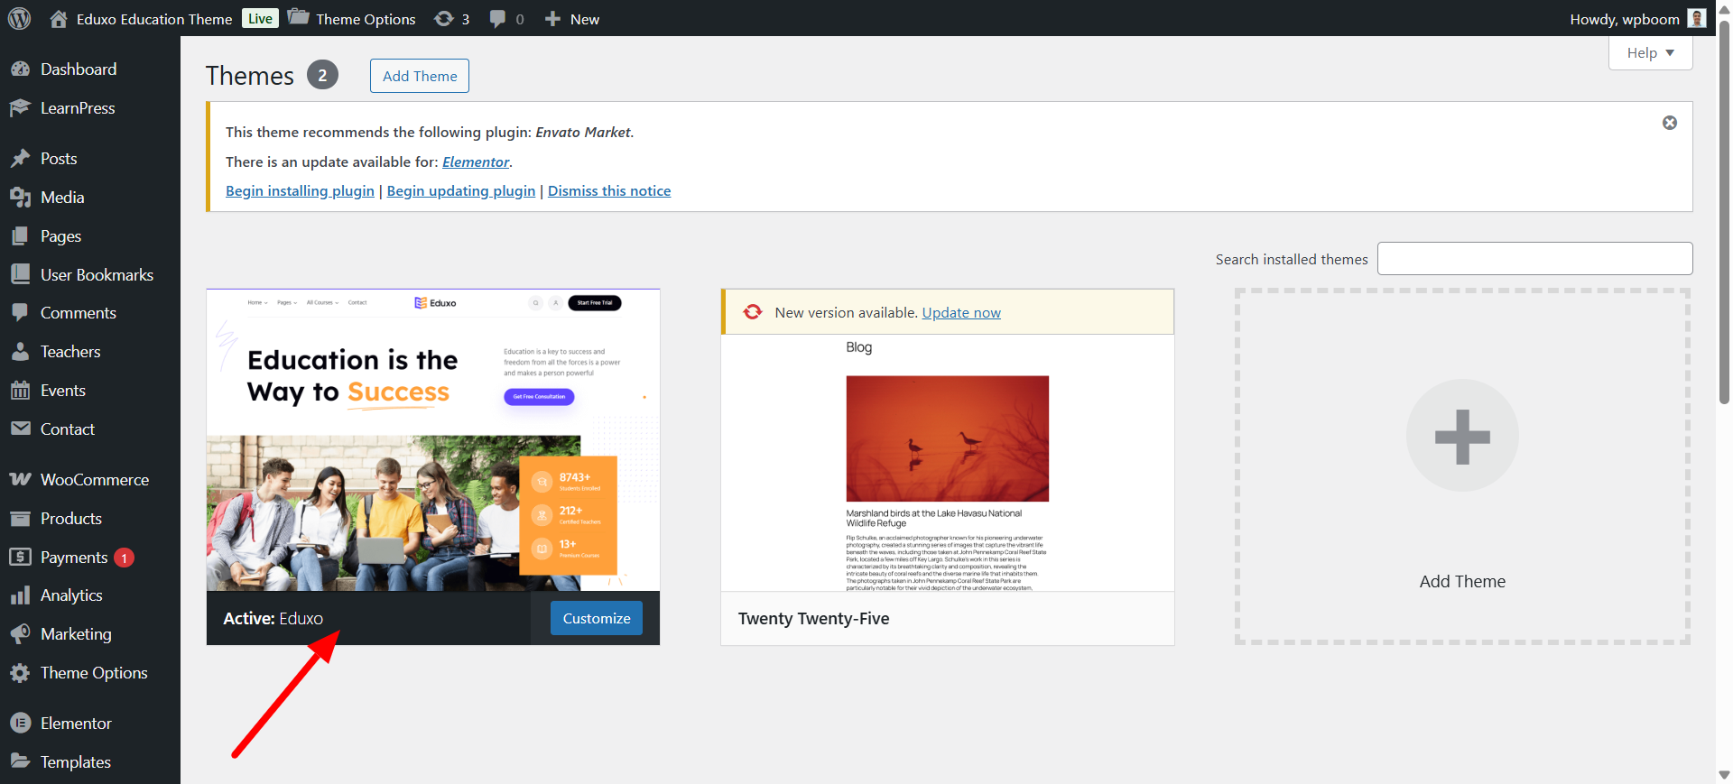The width and height of the screenshot is (1733, 784).
Task: Click the WordPress logo in admin bar
Action: tap(19, 18)
